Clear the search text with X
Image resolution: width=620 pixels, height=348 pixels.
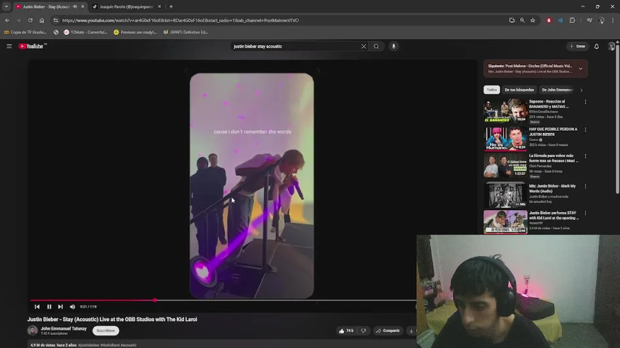(x=364, y=46)
